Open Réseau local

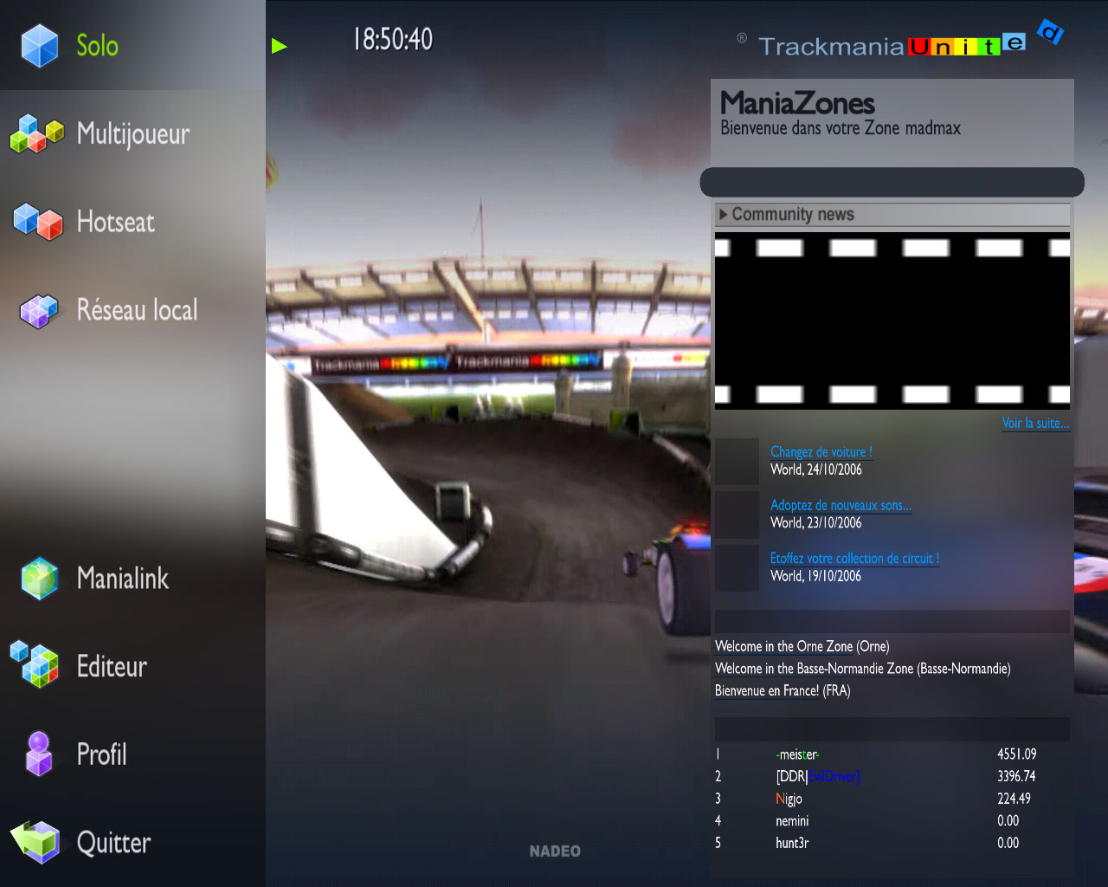[138, 310]
